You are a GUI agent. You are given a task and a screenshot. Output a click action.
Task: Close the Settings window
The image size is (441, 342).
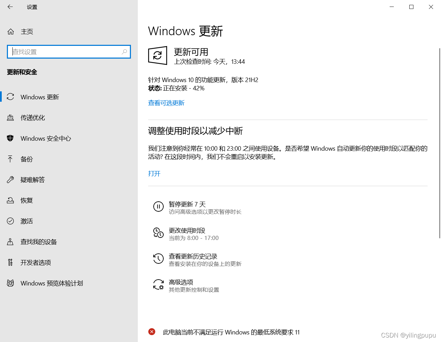(431, 7)
